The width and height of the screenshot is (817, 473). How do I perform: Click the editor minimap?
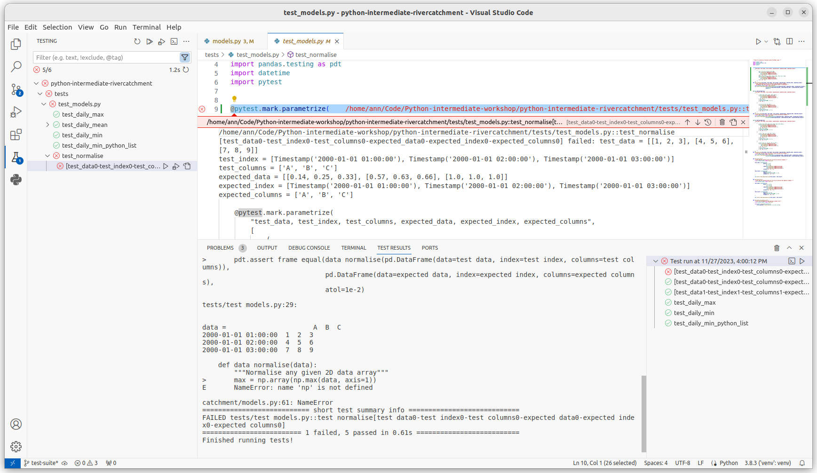tap(777, 150)
